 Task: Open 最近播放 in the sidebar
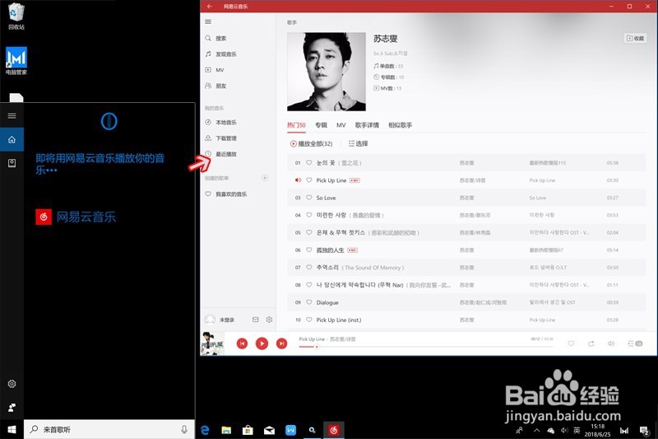click(225, 154)
